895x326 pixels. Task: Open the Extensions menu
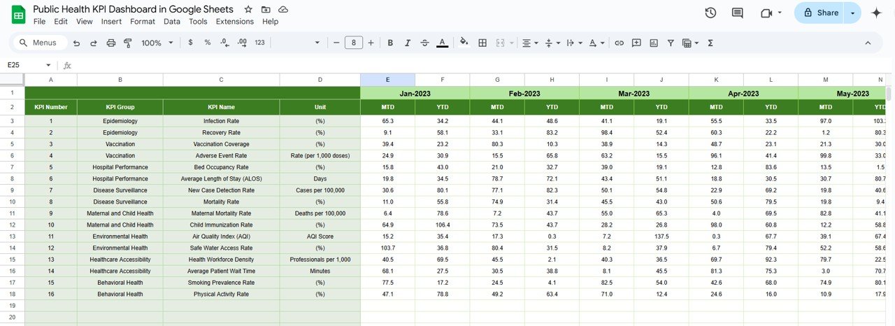(235, 22)
